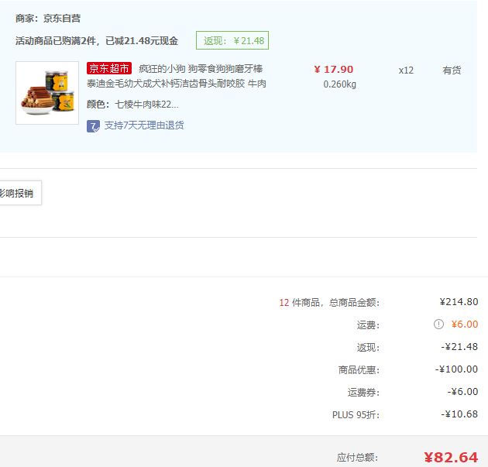
Task: Click the 运费 label
Action: pos(368,325)
